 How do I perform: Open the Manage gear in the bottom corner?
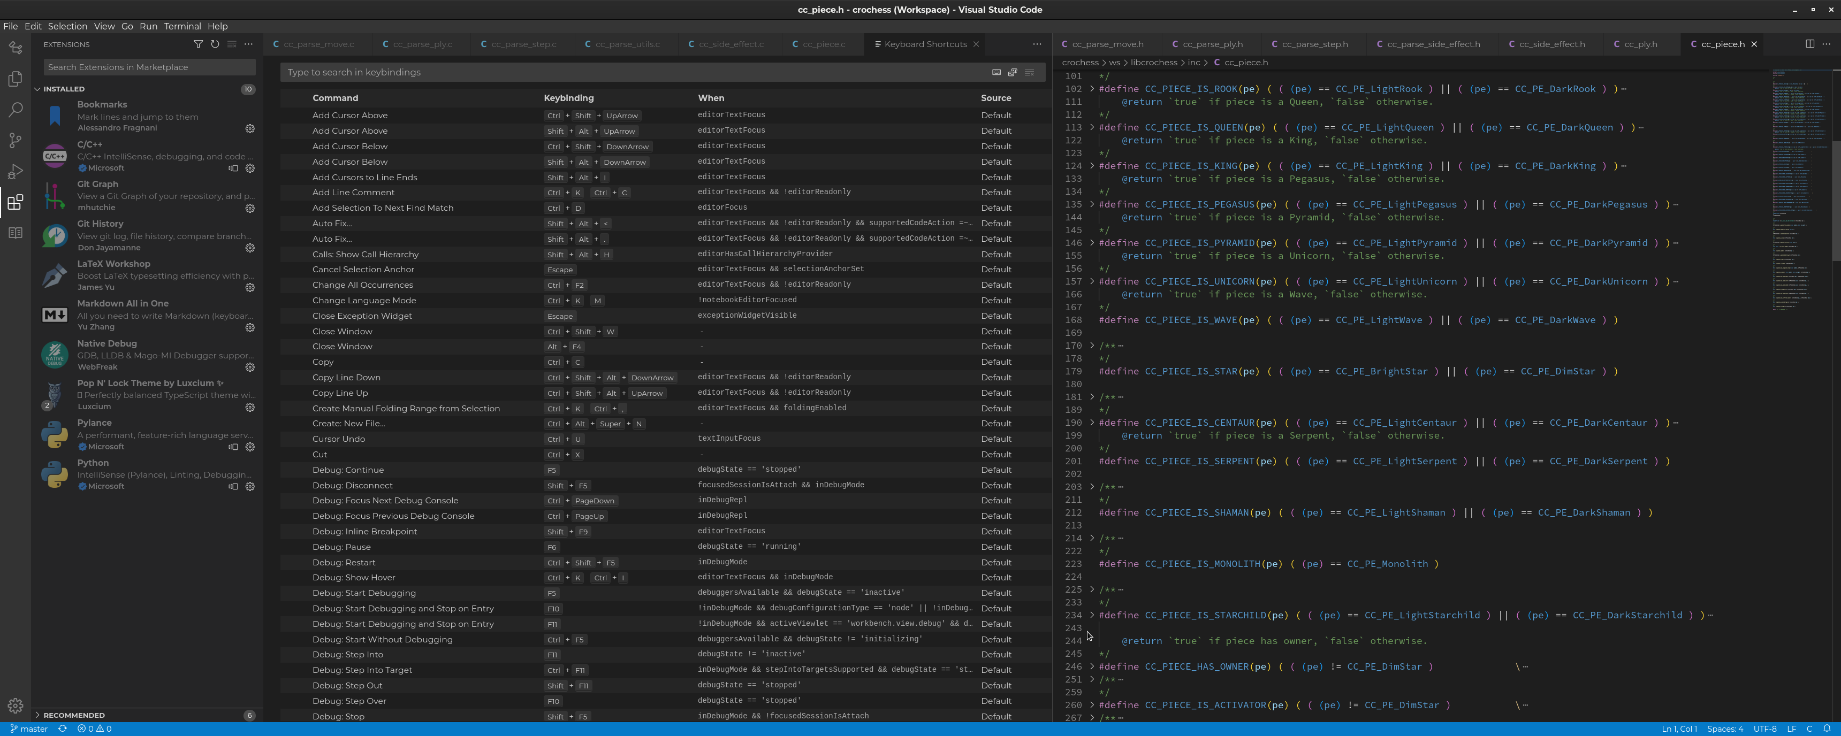(15, 706)
